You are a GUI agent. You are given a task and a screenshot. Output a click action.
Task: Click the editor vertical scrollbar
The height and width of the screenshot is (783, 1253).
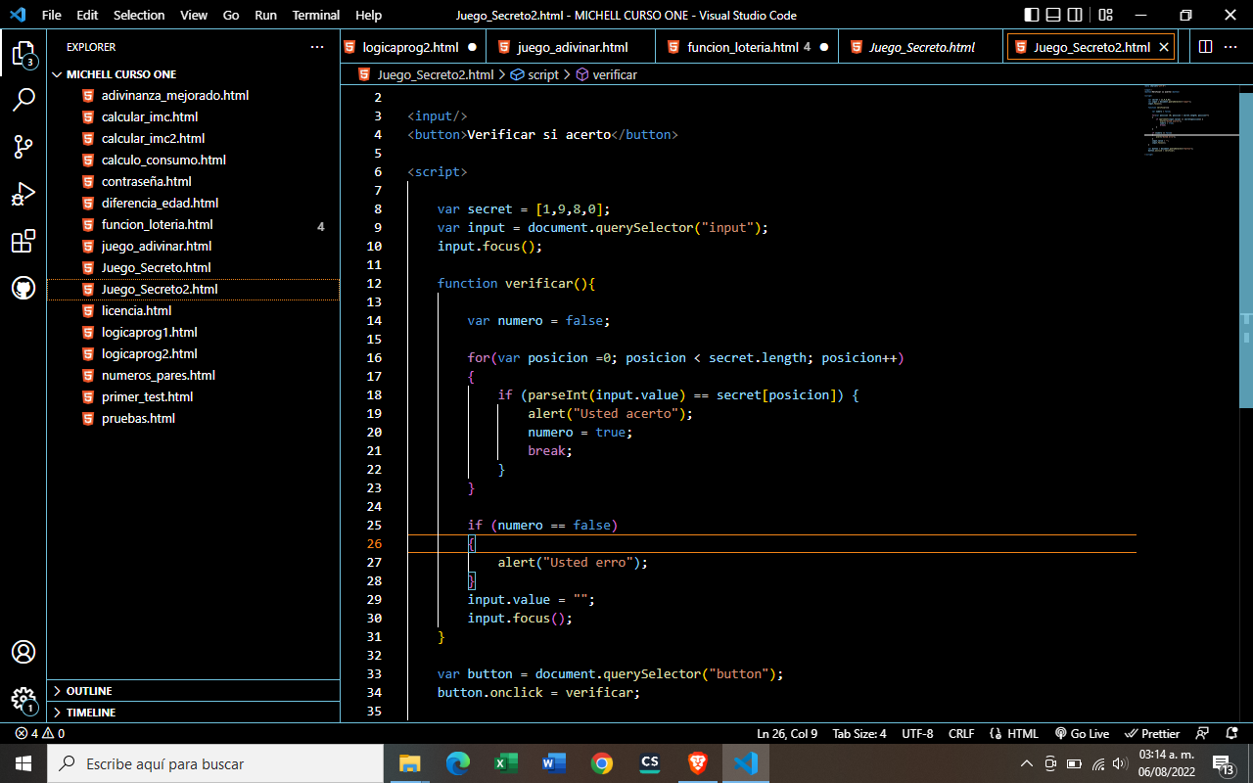[x=1246, y=250]
